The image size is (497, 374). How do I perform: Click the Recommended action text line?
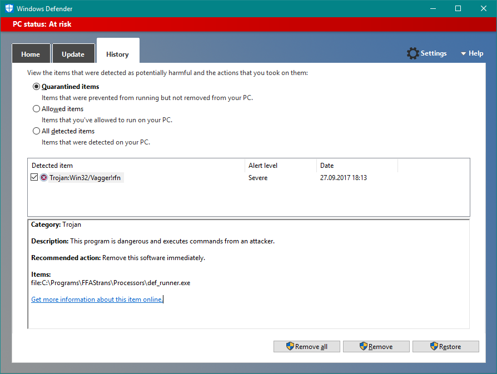click(x=118, y=258)
